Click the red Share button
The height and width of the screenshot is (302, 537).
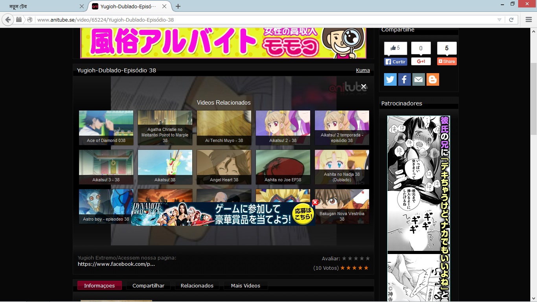point(447,61)
